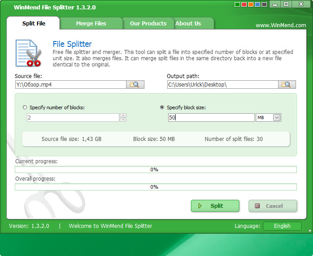The width and height of the screenshot is (313, 256).
Task: Click the Current progress bar
Action: [x=156, y=169]
